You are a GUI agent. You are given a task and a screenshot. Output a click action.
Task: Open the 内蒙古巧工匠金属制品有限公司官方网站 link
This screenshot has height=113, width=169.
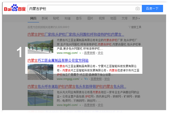(x=58, y=60)
